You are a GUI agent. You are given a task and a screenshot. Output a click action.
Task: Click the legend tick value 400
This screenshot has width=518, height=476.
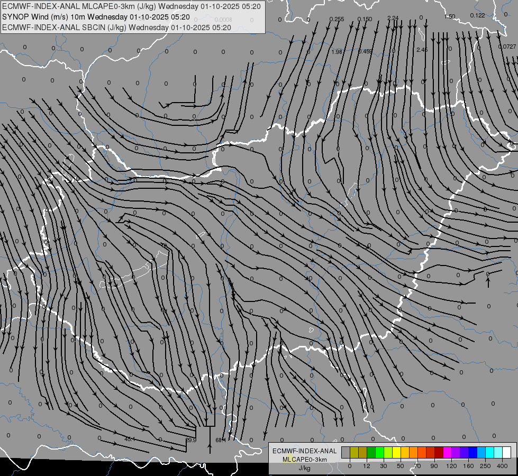[x=502, y=466]
